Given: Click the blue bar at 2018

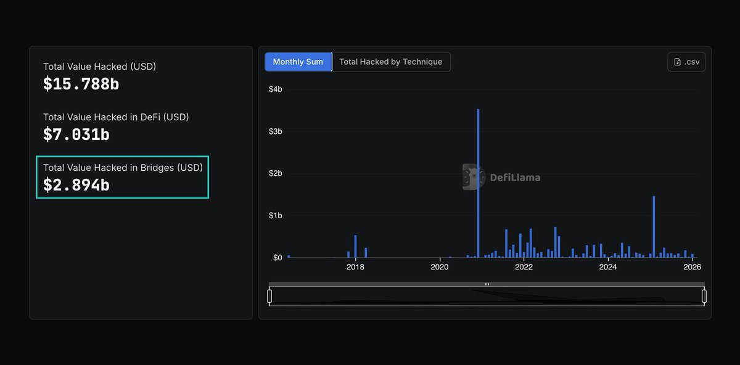Looking at the screenshot, I should [x=355, y=247].
